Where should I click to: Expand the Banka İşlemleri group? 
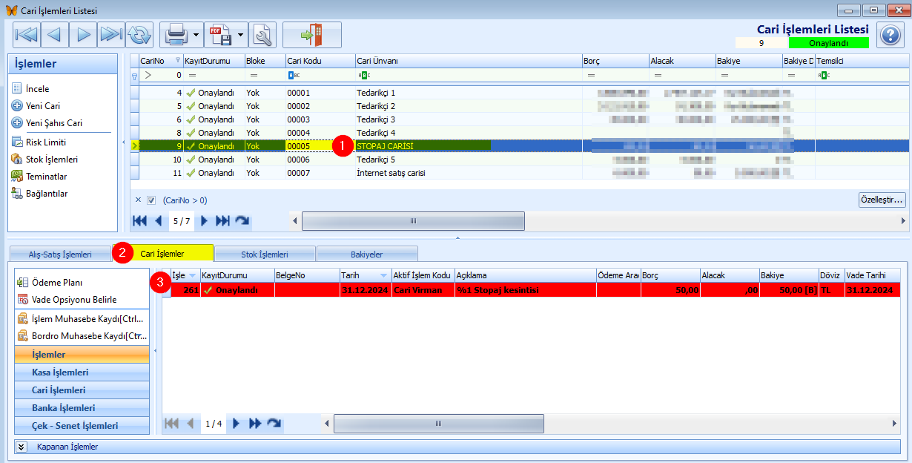point(82,408)
